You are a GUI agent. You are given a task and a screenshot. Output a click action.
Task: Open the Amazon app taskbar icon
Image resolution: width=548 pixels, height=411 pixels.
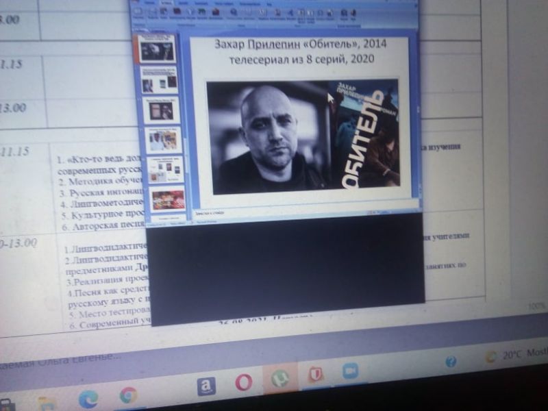[206, 387]
